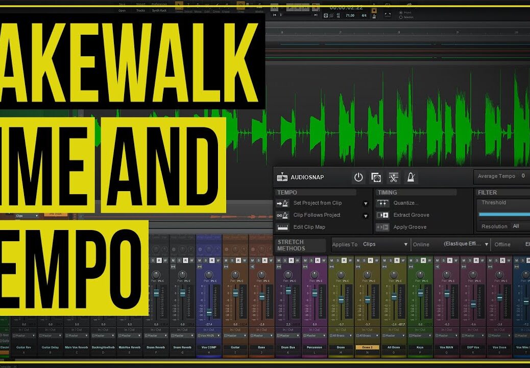Click the AudioSnap palette logo icon
Image resolution: width=530 pixels, height=368 pixels.
point(282,177)
